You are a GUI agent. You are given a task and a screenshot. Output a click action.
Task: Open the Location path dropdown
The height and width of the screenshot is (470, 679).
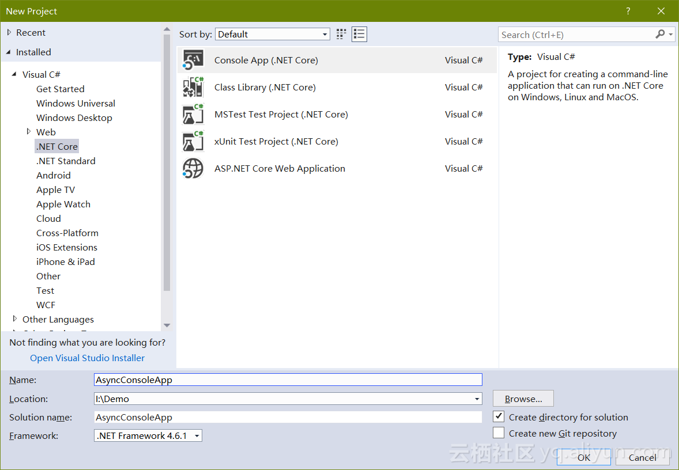(x=477, y=399)
